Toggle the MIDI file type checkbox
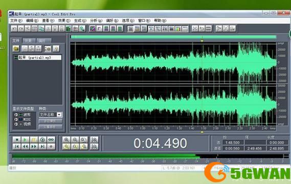This screenshot has height=184, width=291. click(x=16, y=119)
